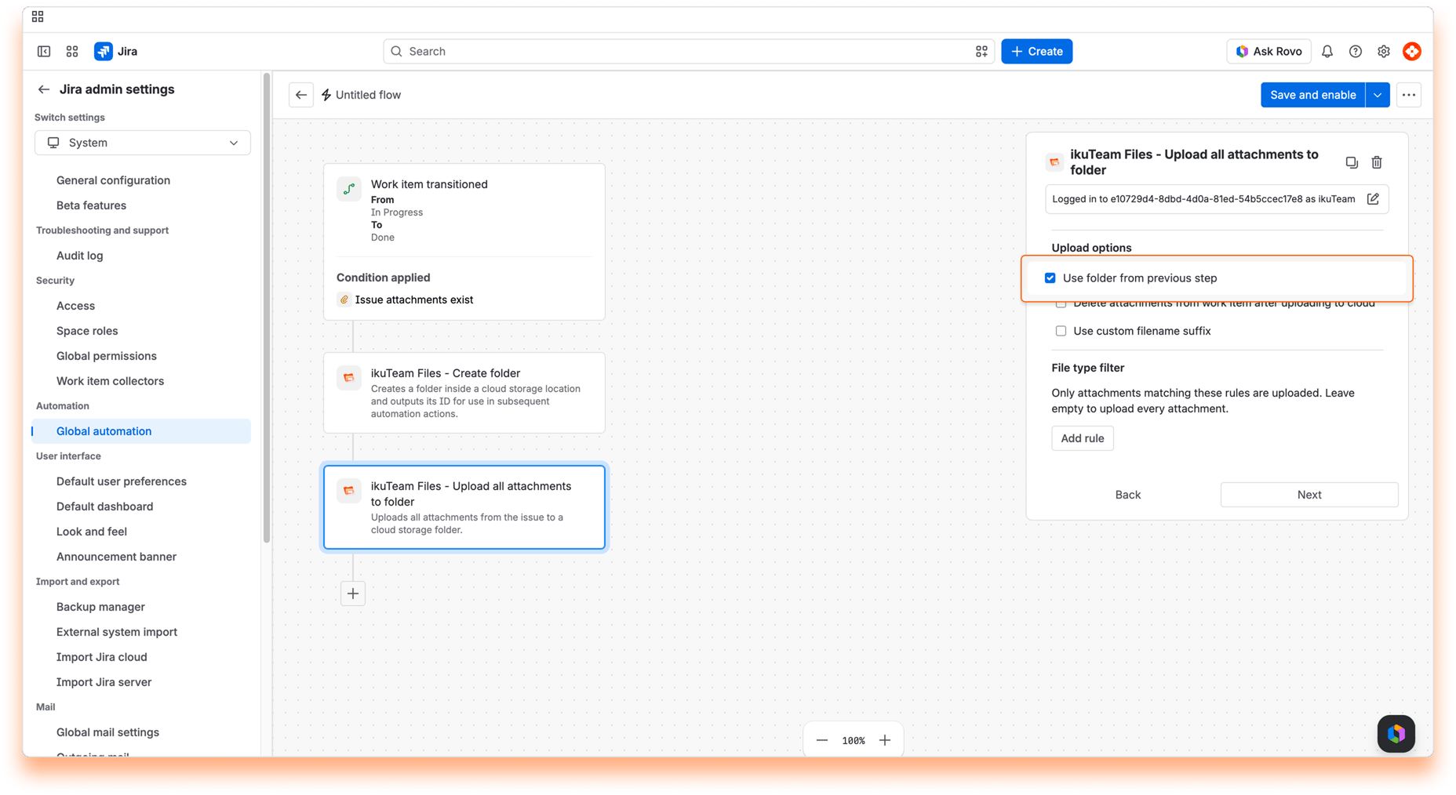Open notifications bell
The width and height of the screenshot is (1456, 795).
point(1327,51)
